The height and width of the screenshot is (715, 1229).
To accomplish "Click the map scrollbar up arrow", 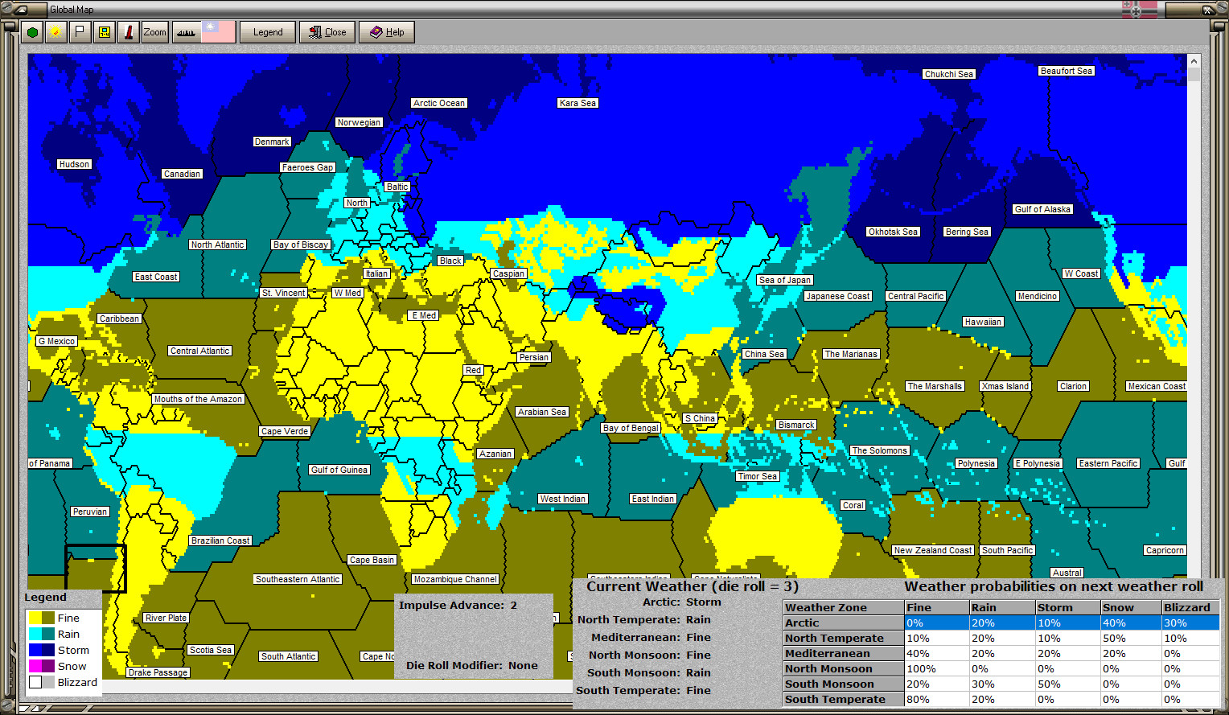I will point(1194,61).
